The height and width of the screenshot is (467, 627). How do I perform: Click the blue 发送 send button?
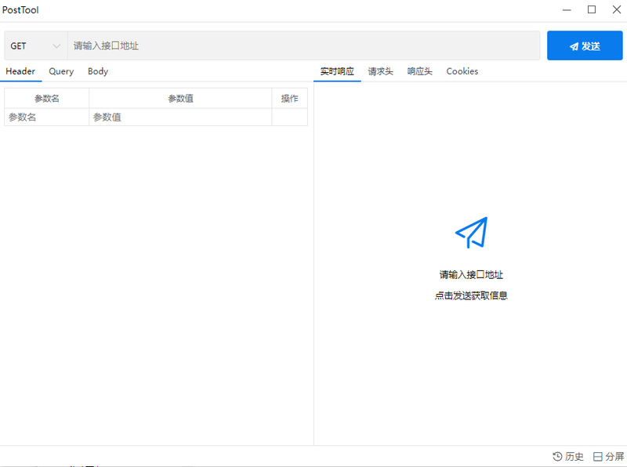click(x=585, y=46)
